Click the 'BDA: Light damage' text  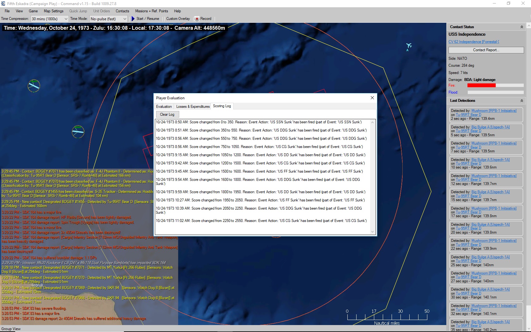pyautogui.click(x=480, y=80)
